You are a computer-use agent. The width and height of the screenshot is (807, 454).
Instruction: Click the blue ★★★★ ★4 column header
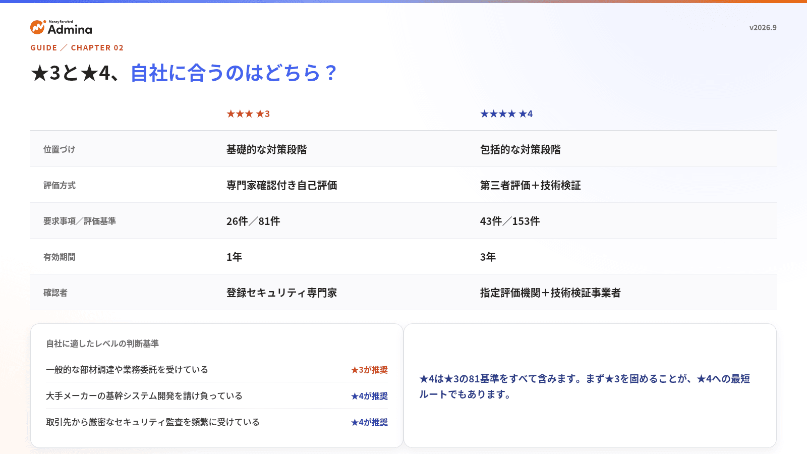(506, 114)
